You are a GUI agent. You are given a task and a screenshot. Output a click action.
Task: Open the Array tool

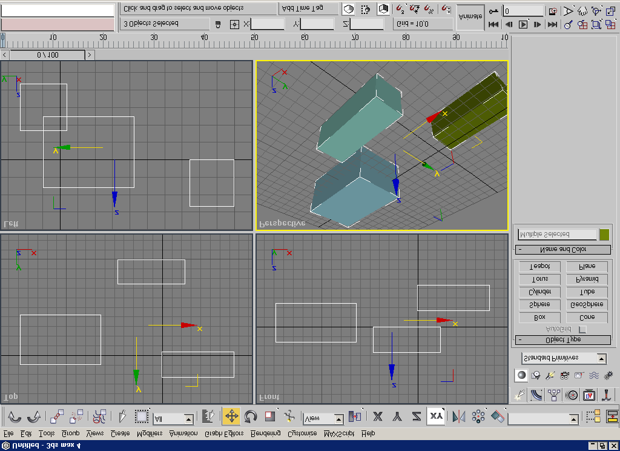[x=478, y=416]
